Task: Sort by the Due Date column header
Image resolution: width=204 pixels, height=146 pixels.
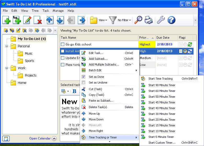Action: [x=166, y=38]
